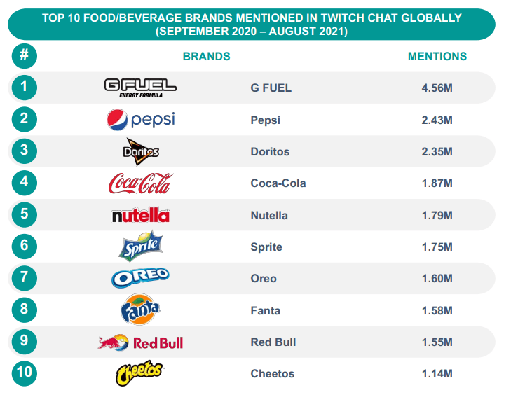Viewport: 525px width, 402px height.
Task: Click the blue Oreo logo
Action: tap(140, 278)
